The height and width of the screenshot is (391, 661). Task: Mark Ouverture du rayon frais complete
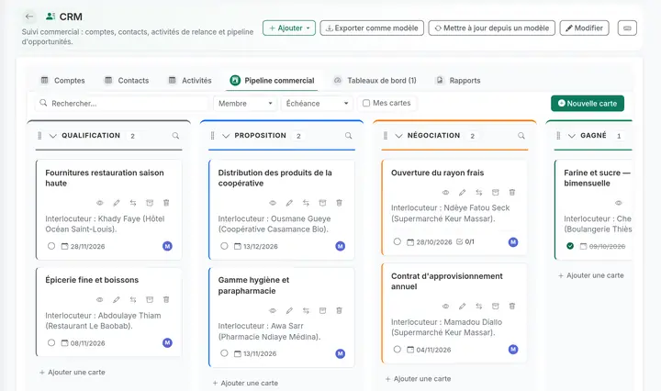click(x=398, y=241)
